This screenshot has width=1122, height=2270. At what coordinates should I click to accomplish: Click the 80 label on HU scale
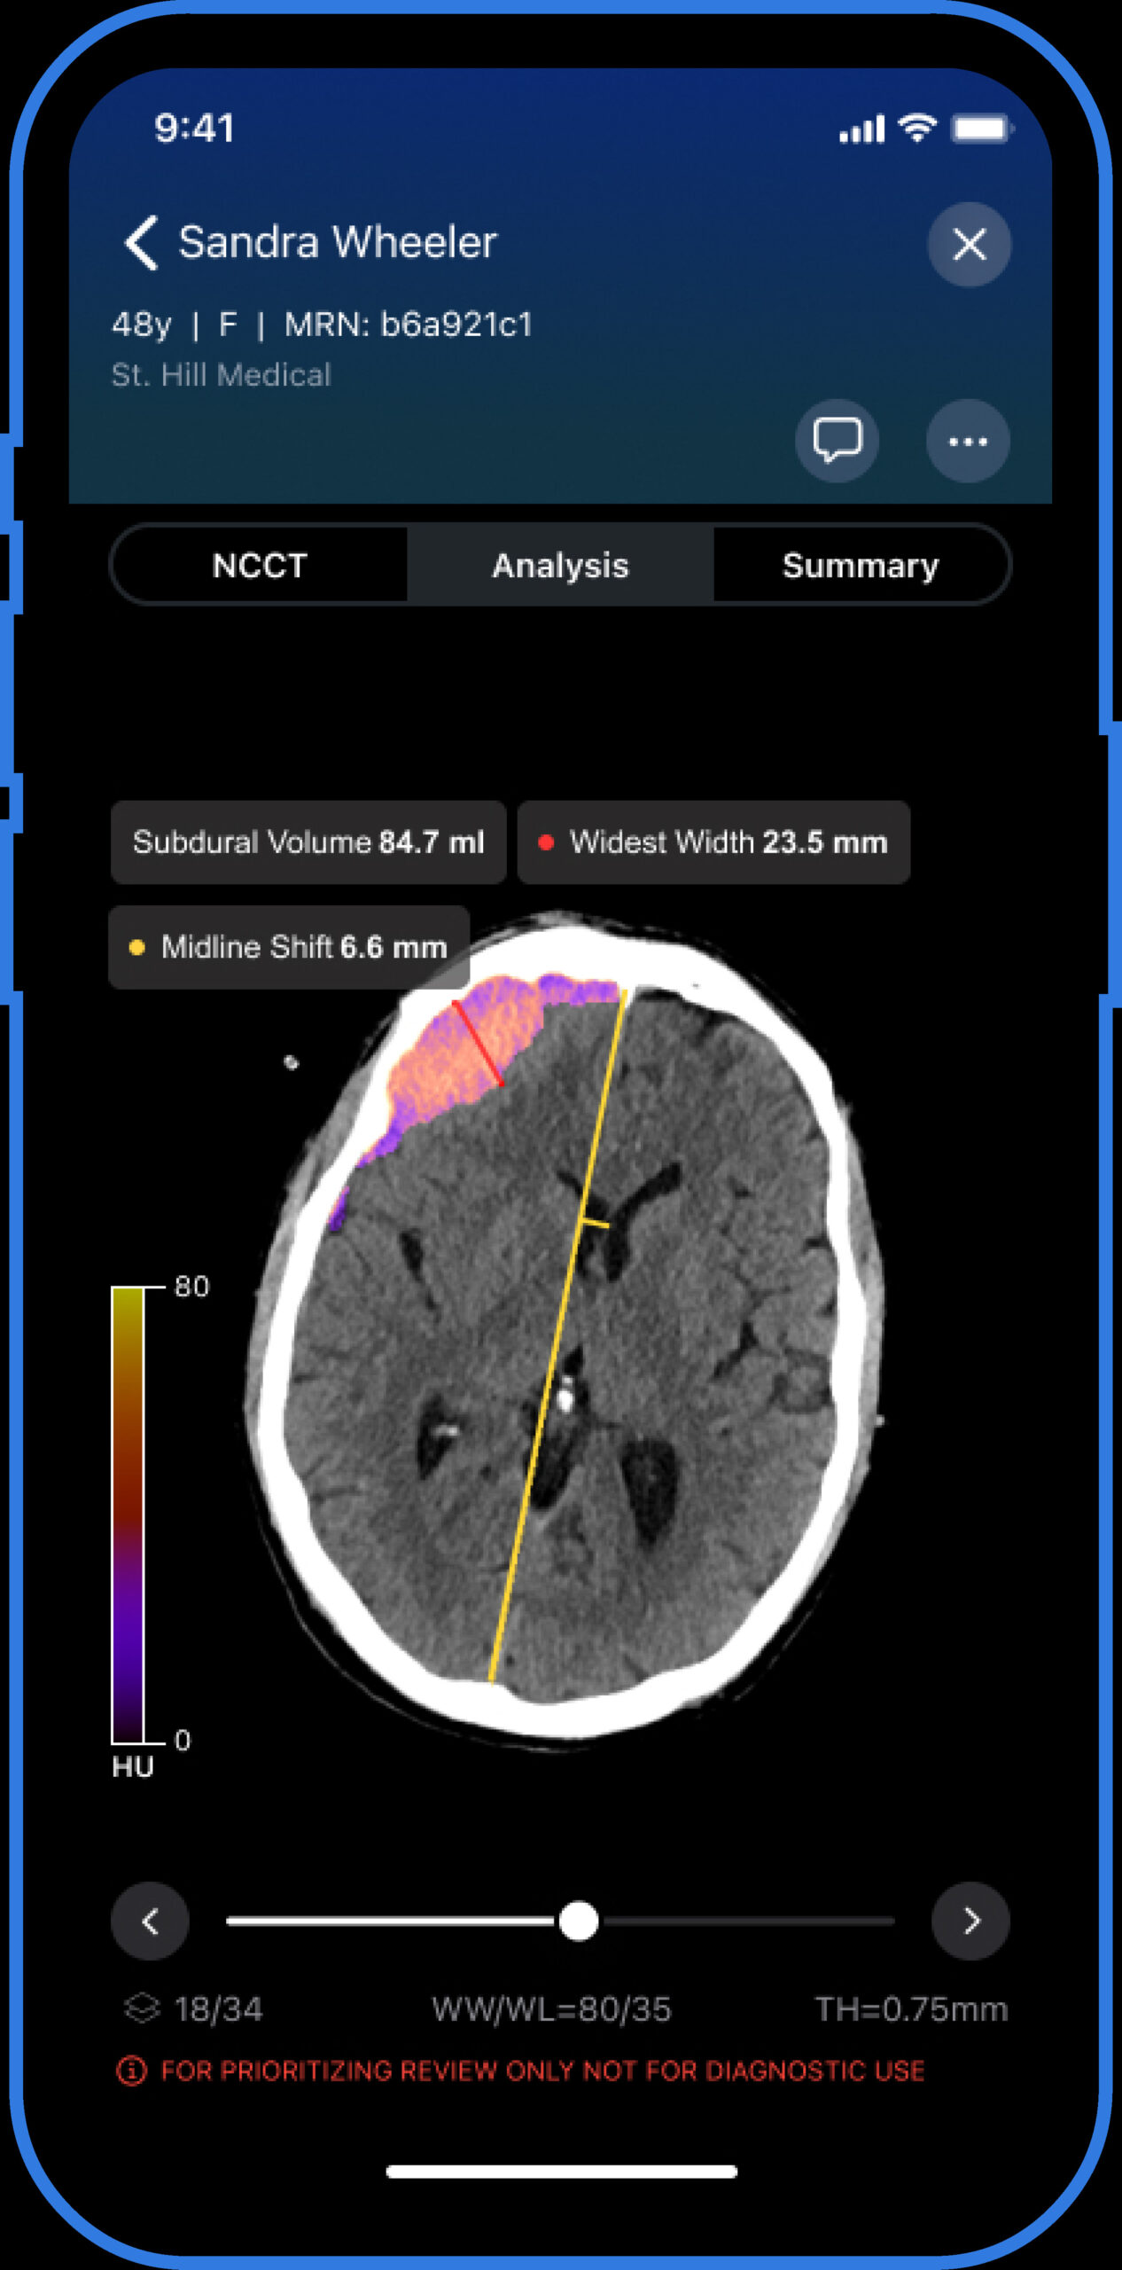click(x=191, y=1286)
